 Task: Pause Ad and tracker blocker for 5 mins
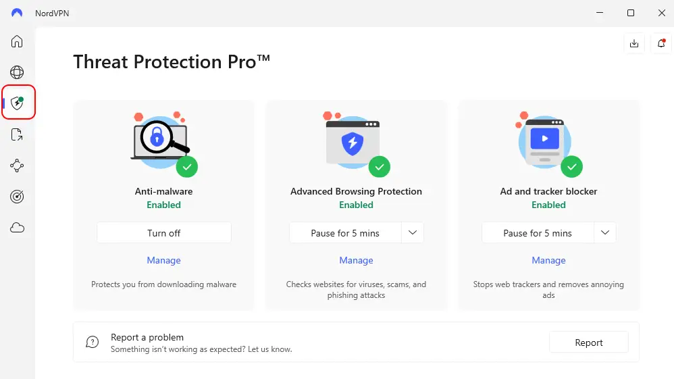click(x=538, y=233)
